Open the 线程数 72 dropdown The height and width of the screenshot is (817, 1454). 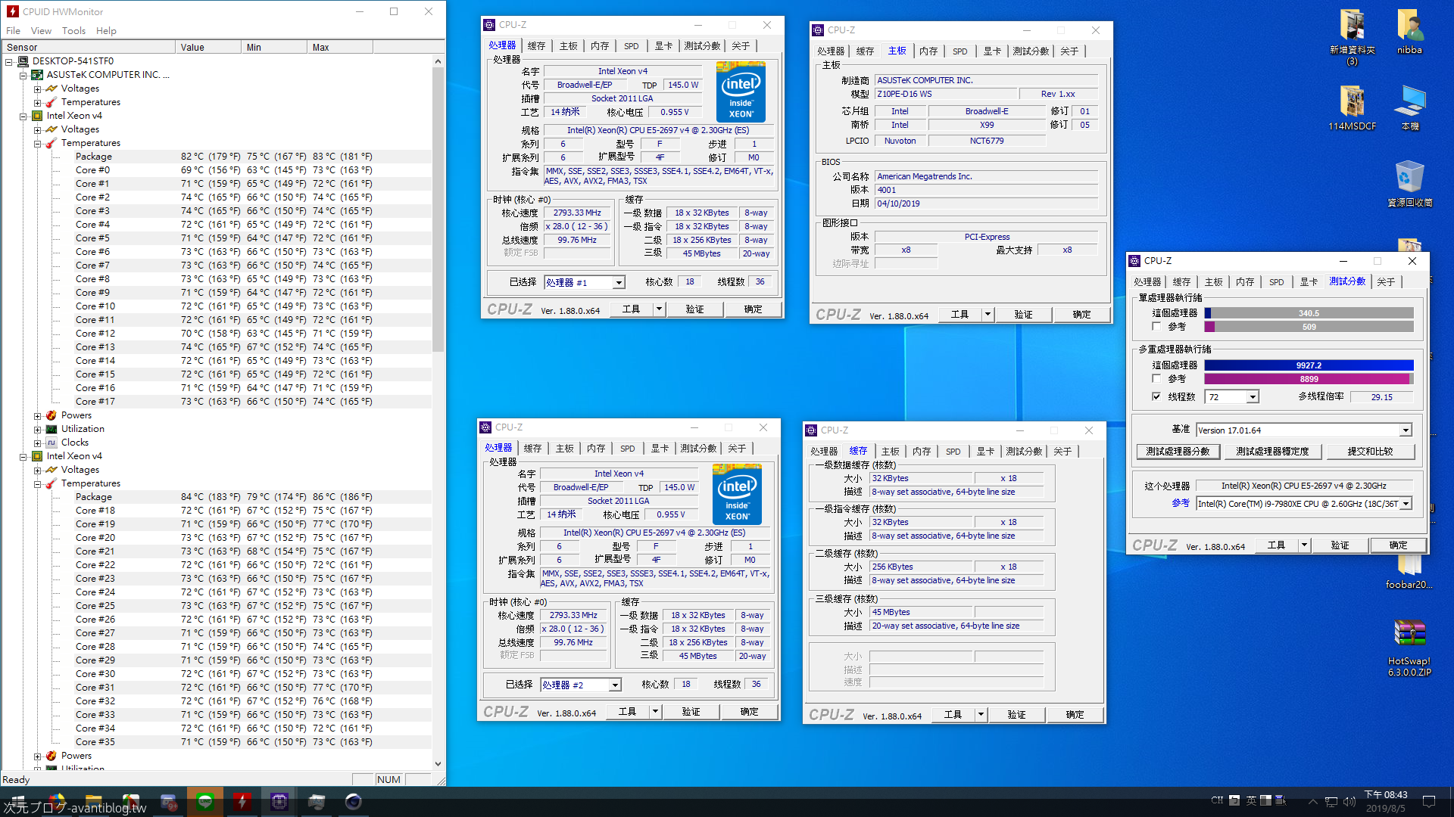click(1253, 397)
